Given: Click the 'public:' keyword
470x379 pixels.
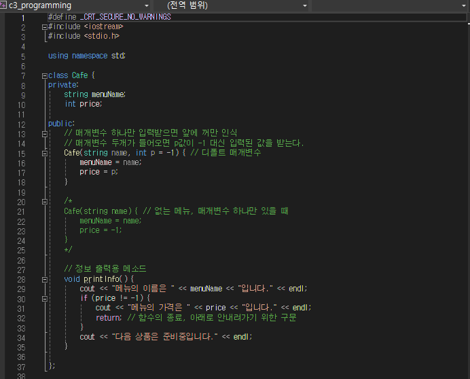Looking at the screenshot, I should [61, 124].
